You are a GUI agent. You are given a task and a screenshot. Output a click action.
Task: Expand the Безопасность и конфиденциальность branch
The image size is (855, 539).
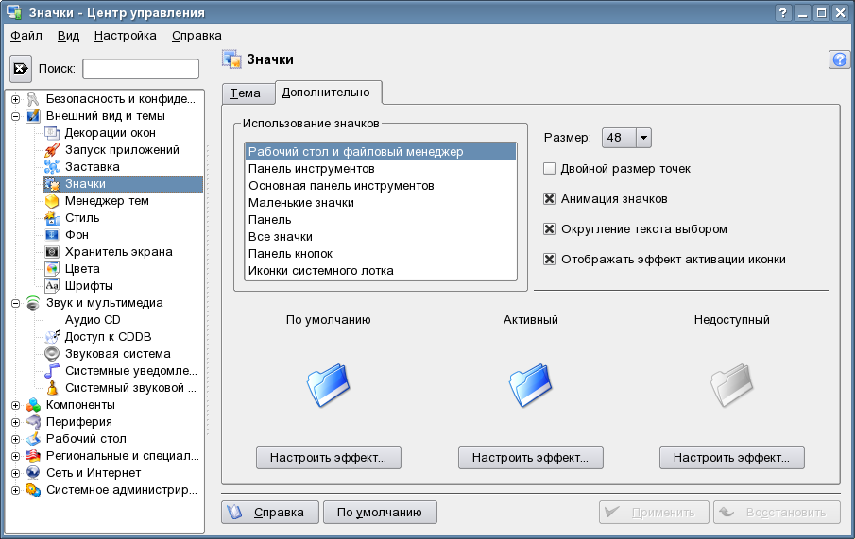15,99
